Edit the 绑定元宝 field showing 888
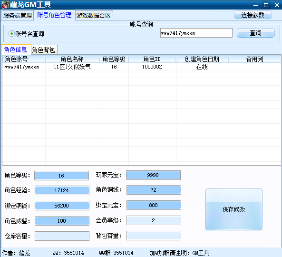The image size is (282, 257). 154,205
